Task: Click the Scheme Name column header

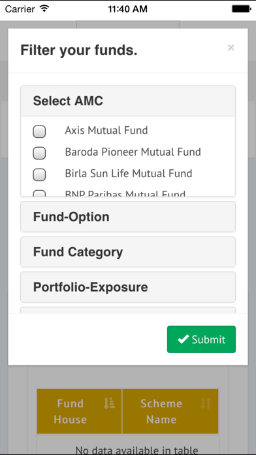Action: click(x=170, y=411)
